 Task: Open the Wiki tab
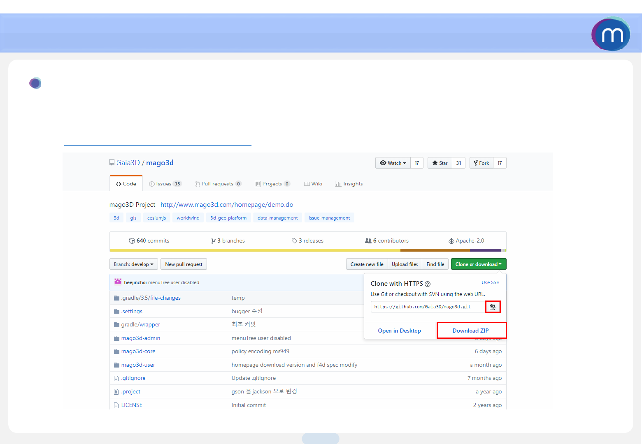point(313,184)
